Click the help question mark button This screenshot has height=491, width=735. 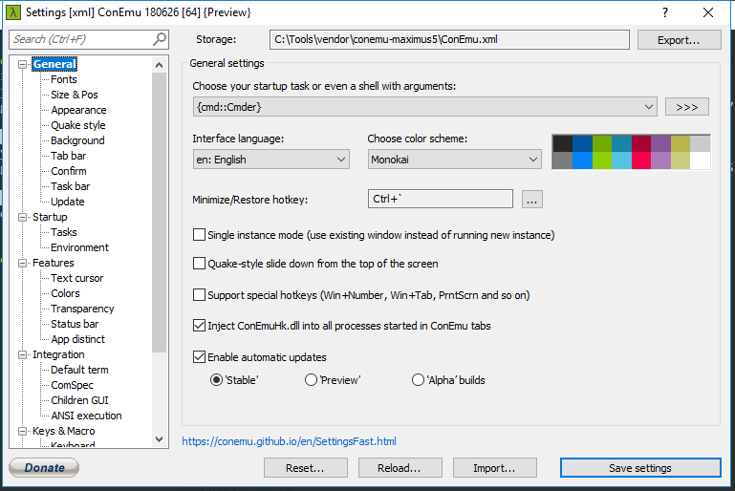point(664,12)
